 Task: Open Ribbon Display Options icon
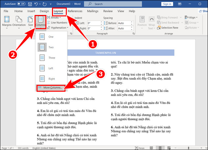[180, 4]
